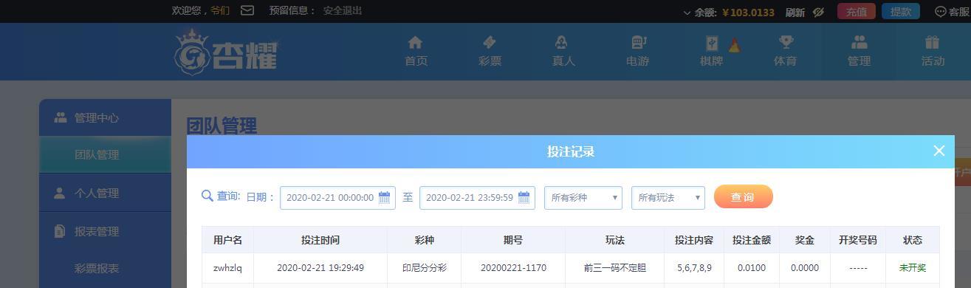
Task: Click the orange 查询 search button
Action: click(x=743, y=197)
